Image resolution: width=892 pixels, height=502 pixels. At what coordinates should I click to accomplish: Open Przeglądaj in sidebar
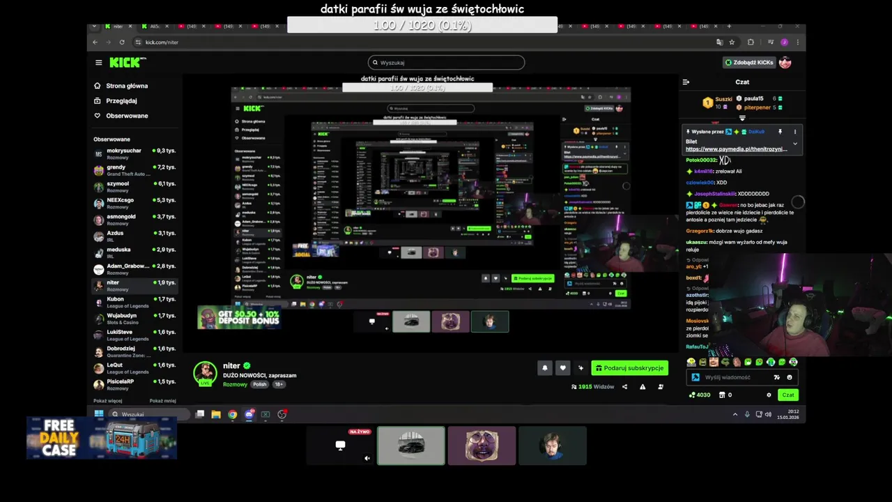[116, 100]
